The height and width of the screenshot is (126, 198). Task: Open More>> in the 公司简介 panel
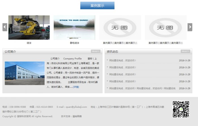tap(96, 51)
